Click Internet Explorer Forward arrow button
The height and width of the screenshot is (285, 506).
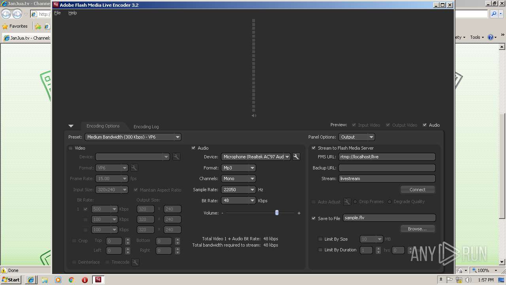click(x=17, y=14)
